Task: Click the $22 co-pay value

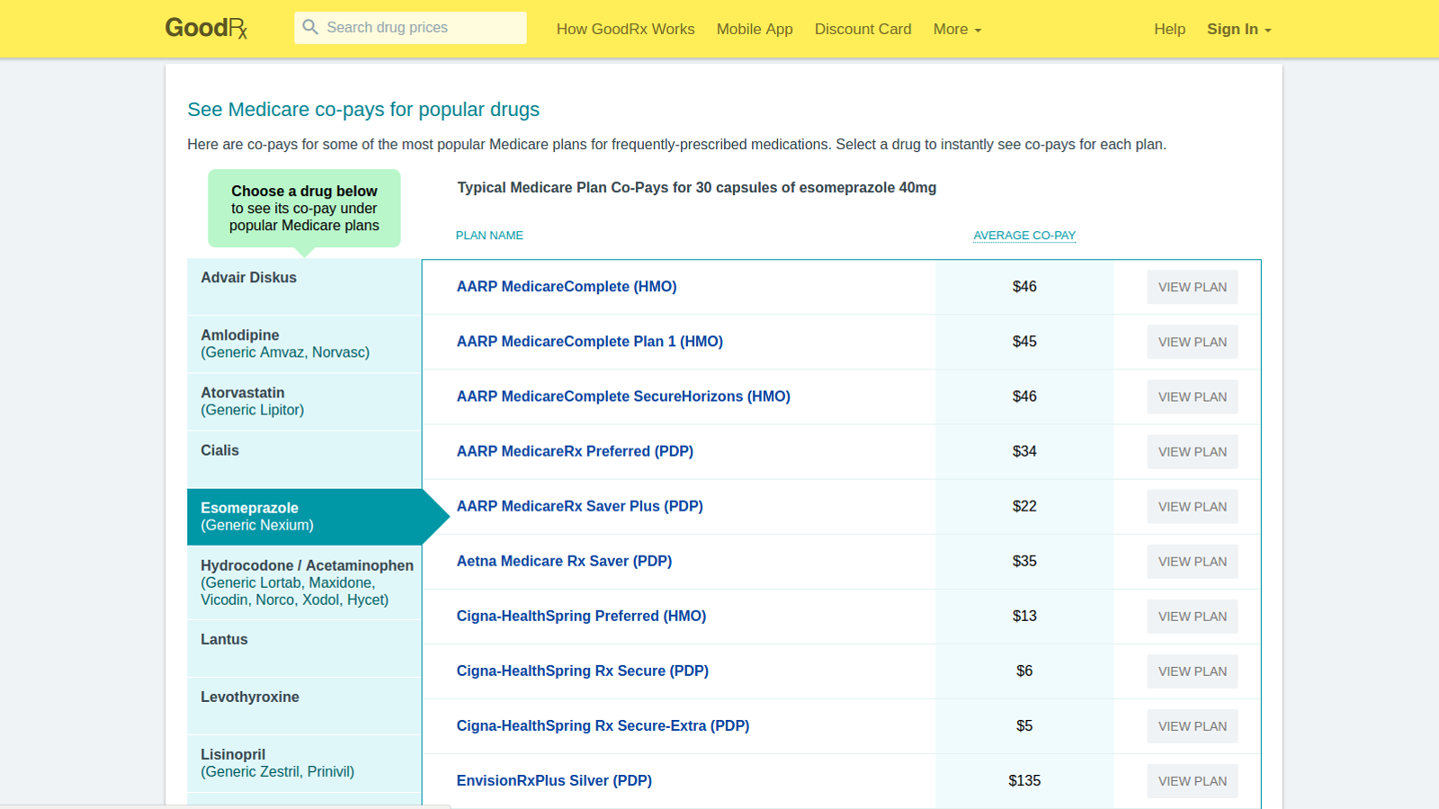Action: tap(1024, 506)
